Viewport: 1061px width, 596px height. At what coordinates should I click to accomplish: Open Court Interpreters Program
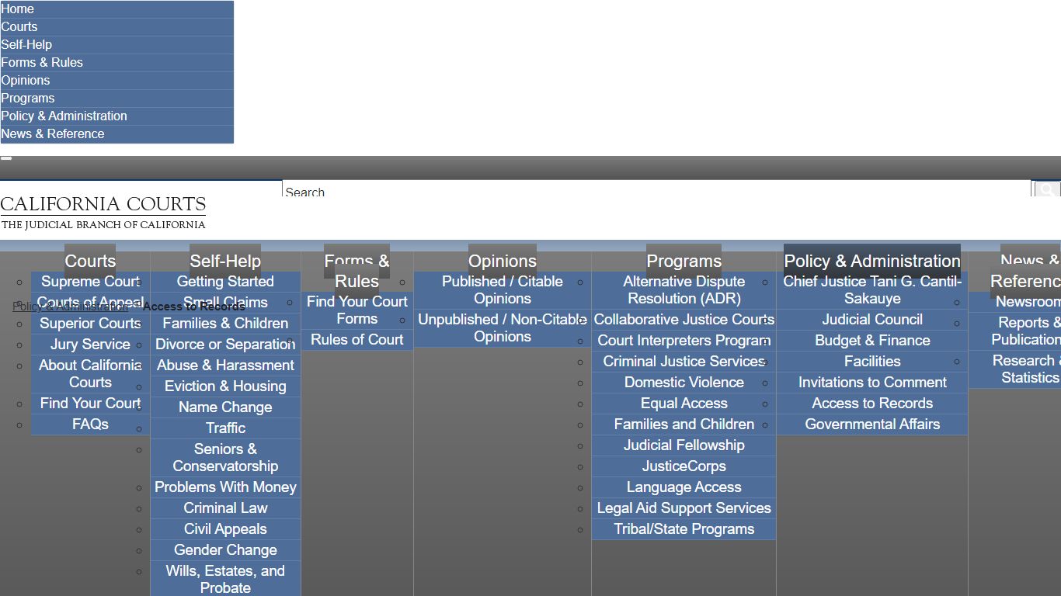tap(684, 341)
